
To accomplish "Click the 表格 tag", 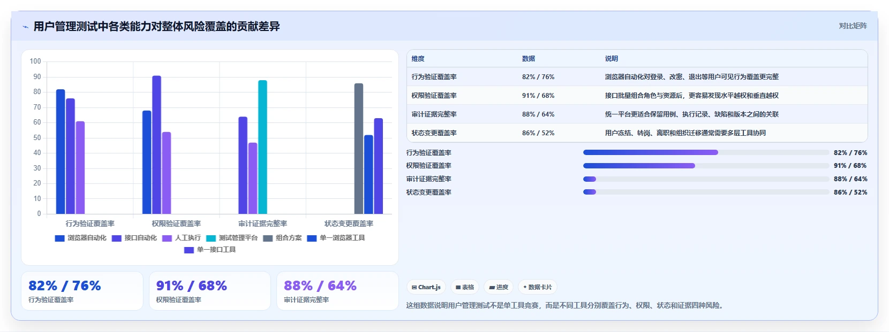I will click(464, 287).
